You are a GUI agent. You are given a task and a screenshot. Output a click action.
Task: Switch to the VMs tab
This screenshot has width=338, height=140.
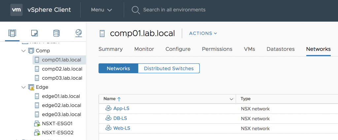click(250, 49)
